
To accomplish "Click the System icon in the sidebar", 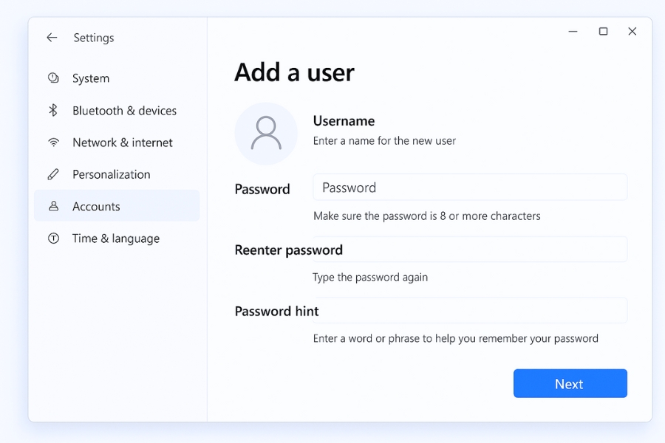I will pos(52,78).
